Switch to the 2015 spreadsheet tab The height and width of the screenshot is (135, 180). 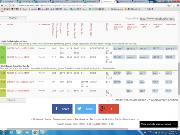click(42, 1)
